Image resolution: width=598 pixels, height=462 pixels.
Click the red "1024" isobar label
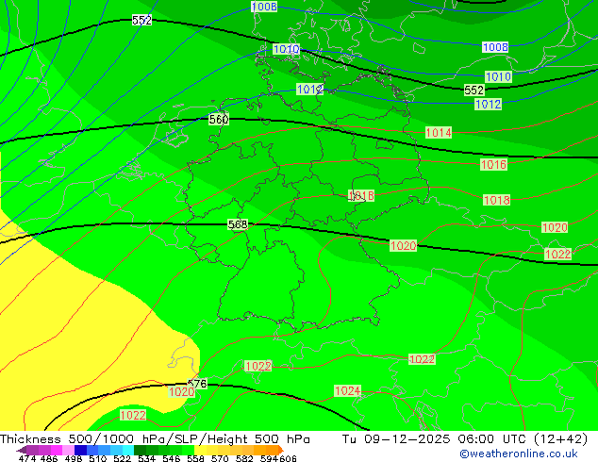[347, 390]
